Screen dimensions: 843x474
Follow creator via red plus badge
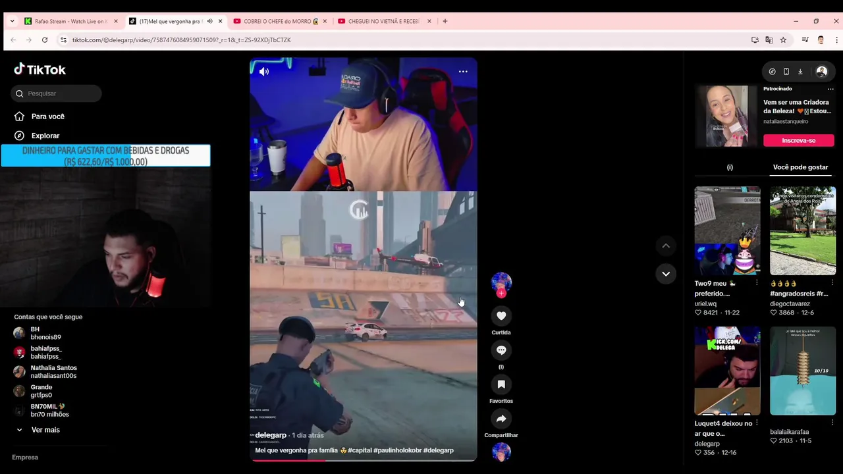click(501, 293)
